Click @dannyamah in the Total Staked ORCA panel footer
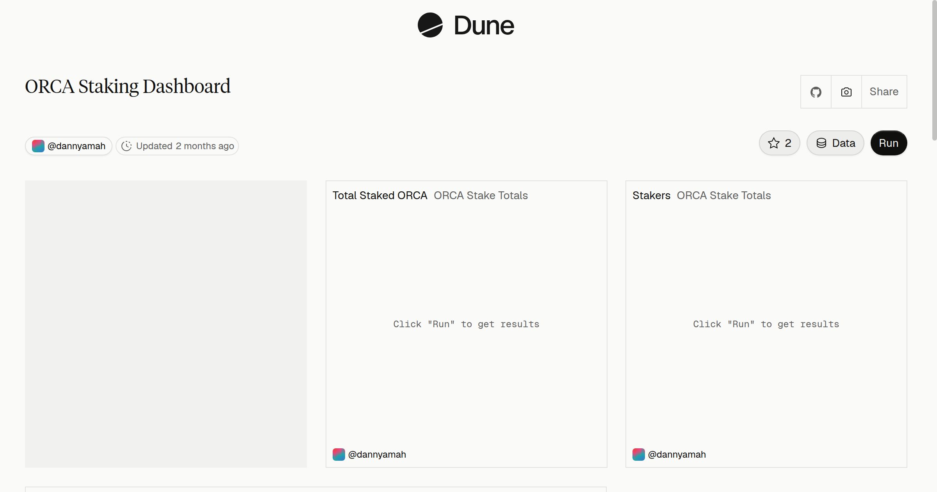Image resolution: width=937 pixels, height=492 pixels. (377, 455)
